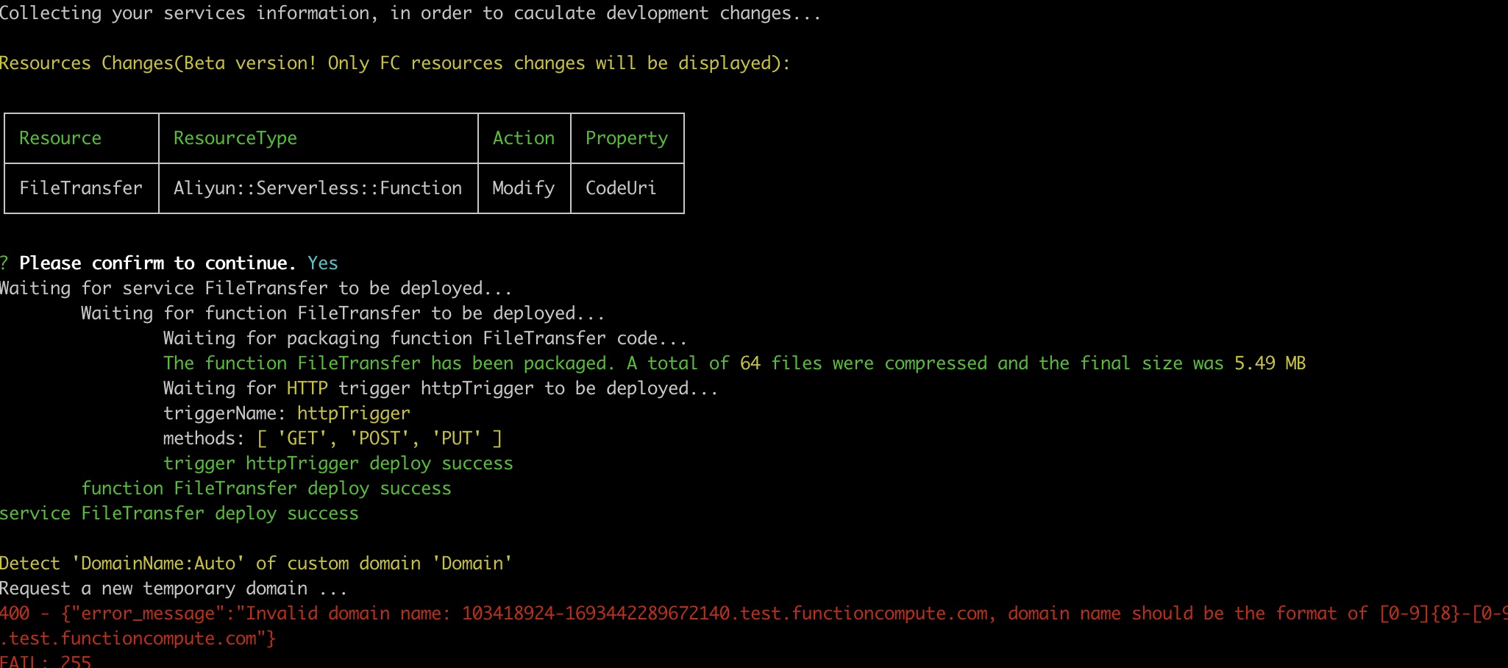Click the green question mark prompt
The height and width of the screenshot is (668, 1508).
point(4,263)
